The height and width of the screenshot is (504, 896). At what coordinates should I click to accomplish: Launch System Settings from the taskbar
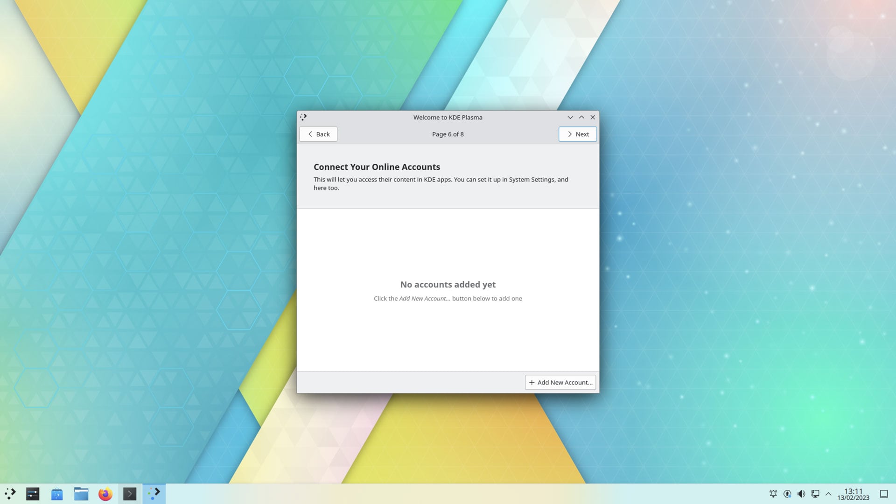point(33,493)
